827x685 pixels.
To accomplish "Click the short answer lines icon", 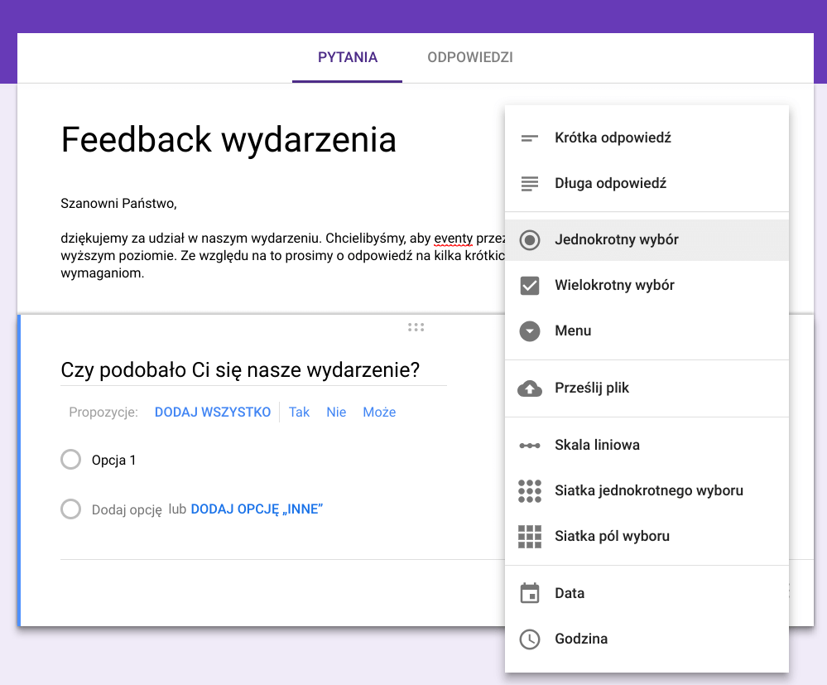I will click(530, 138).
